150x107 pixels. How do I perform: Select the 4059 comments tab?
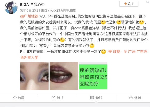click(x=96, y=98)
